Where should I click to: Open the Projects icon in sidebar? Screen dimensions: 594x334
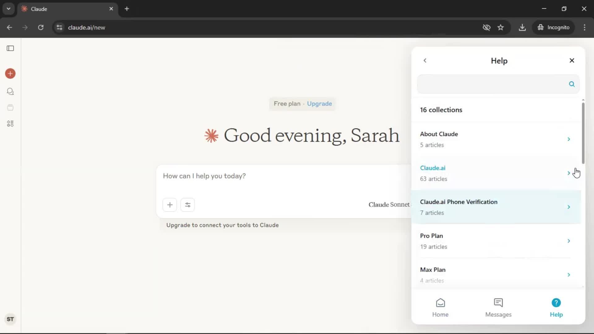click(x=10, y=108)
